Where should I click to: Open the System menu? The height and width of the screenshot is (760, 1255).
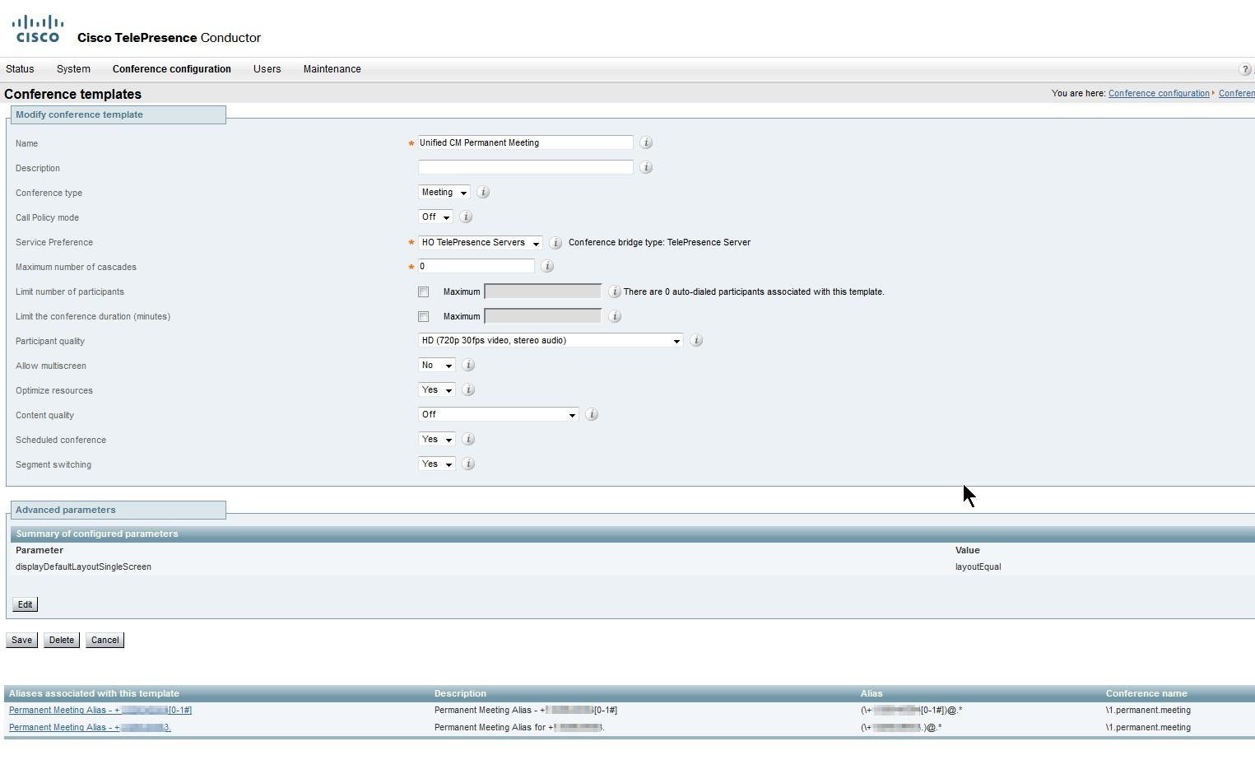pyautogui.click(x=73, y=69)
